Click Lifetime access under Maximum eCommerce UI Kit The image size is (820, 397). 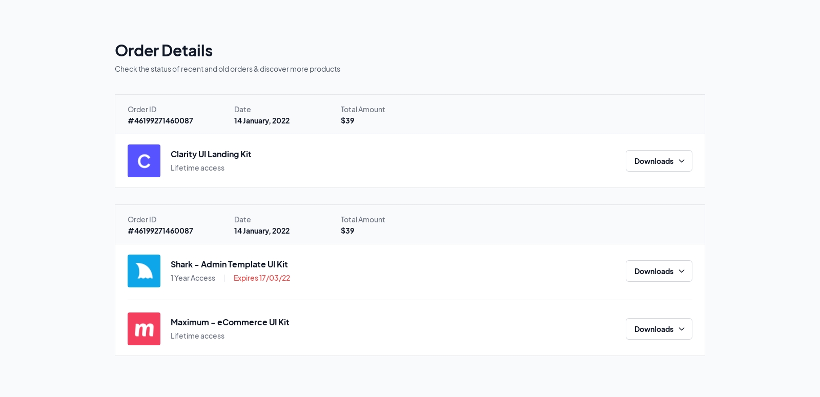click(197, 336)
